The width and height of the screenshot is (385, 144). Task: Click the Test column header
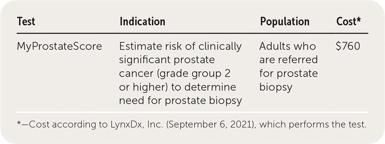click(x=26, y=22)
